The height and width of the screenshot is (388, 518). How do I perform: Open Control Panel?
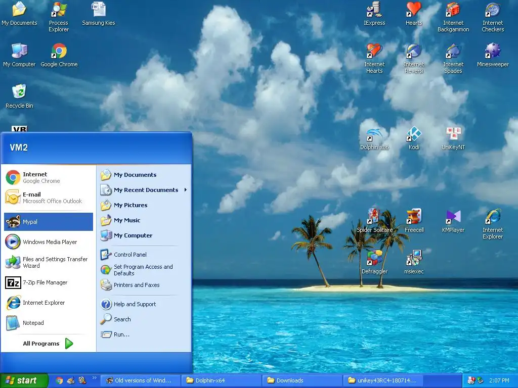pyautogui.click(x=144, y=255)
